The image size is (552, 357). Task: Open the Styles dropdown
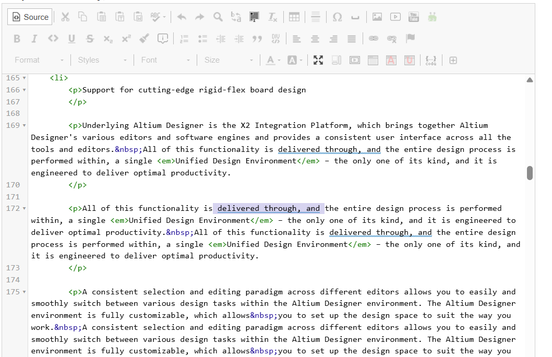pyautogui.click(x=102, y=60)
